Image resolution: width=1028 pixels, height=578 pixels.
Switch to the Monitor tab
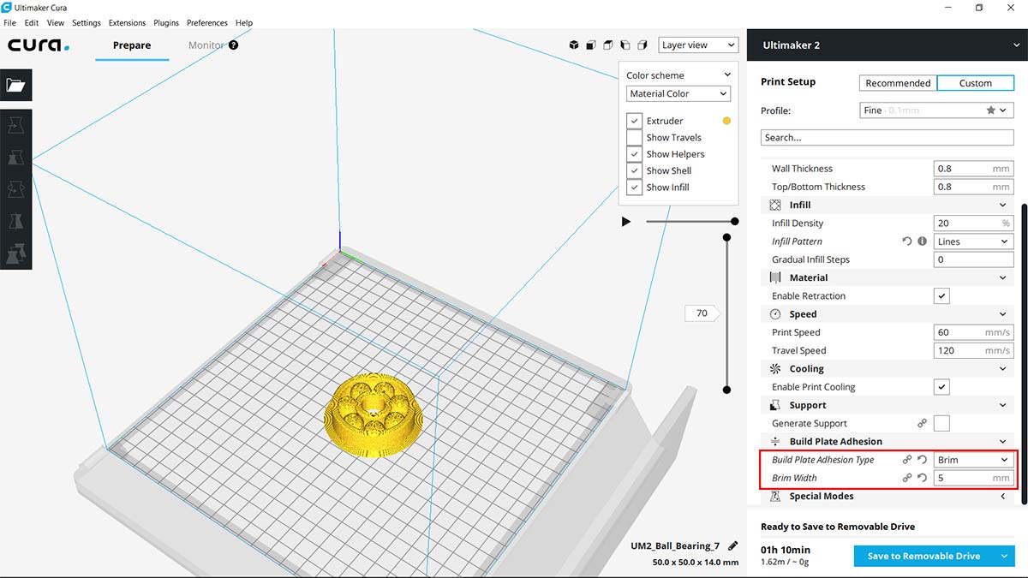[x=206, y=45]
